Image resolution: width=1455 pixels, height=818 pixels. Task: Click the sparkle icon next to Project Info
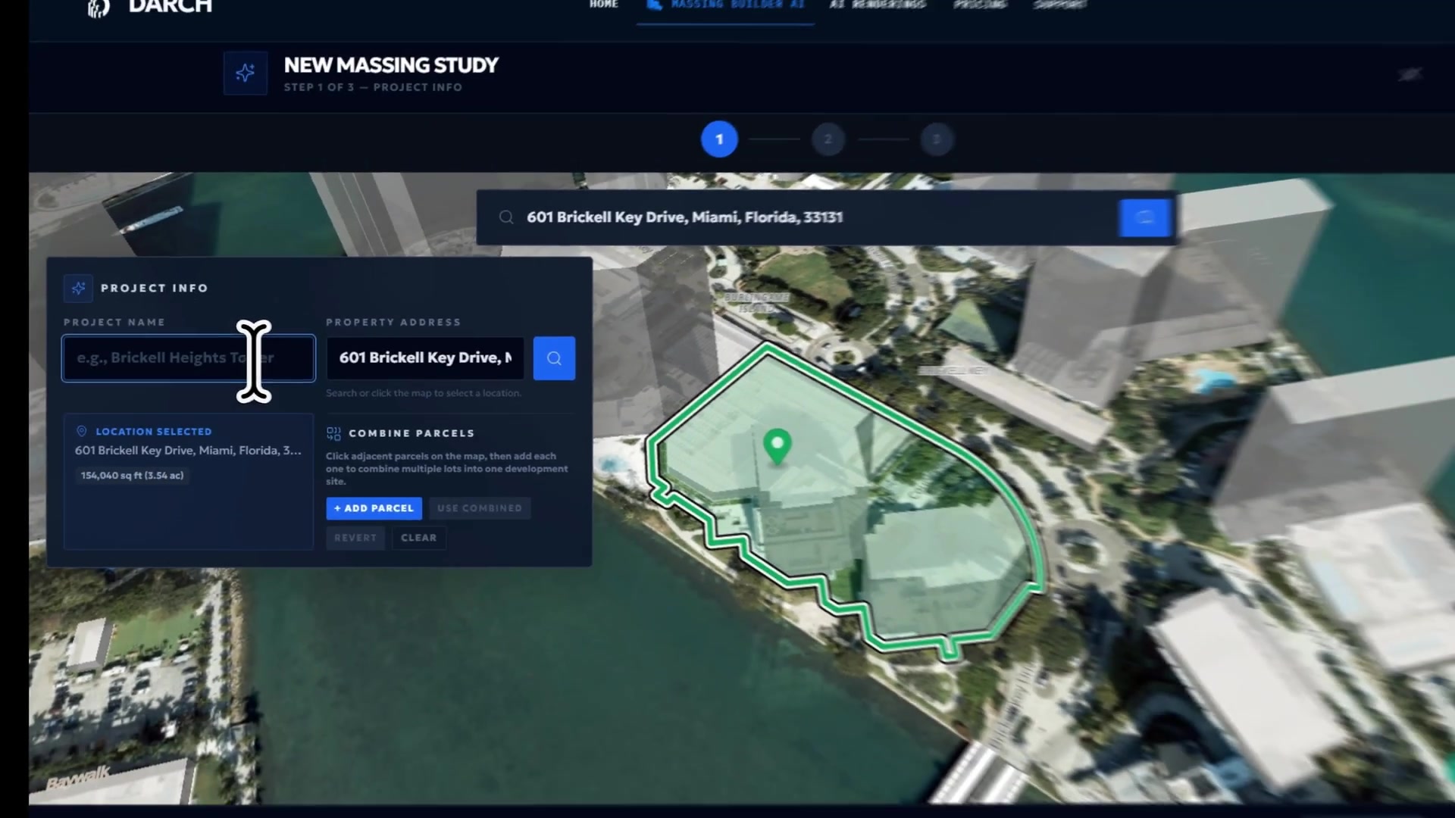pyautogui.click(x=78, y=288)
